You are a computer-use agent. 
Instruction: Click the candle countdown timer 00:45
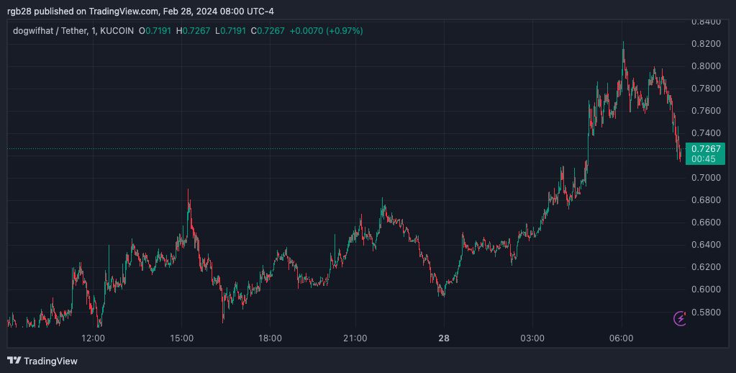703,159
